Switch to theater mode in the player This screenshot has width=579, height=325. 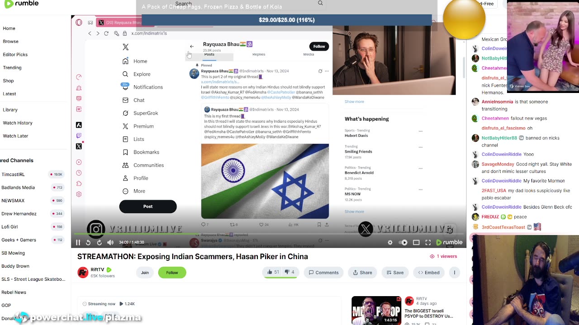coord(416,242)
